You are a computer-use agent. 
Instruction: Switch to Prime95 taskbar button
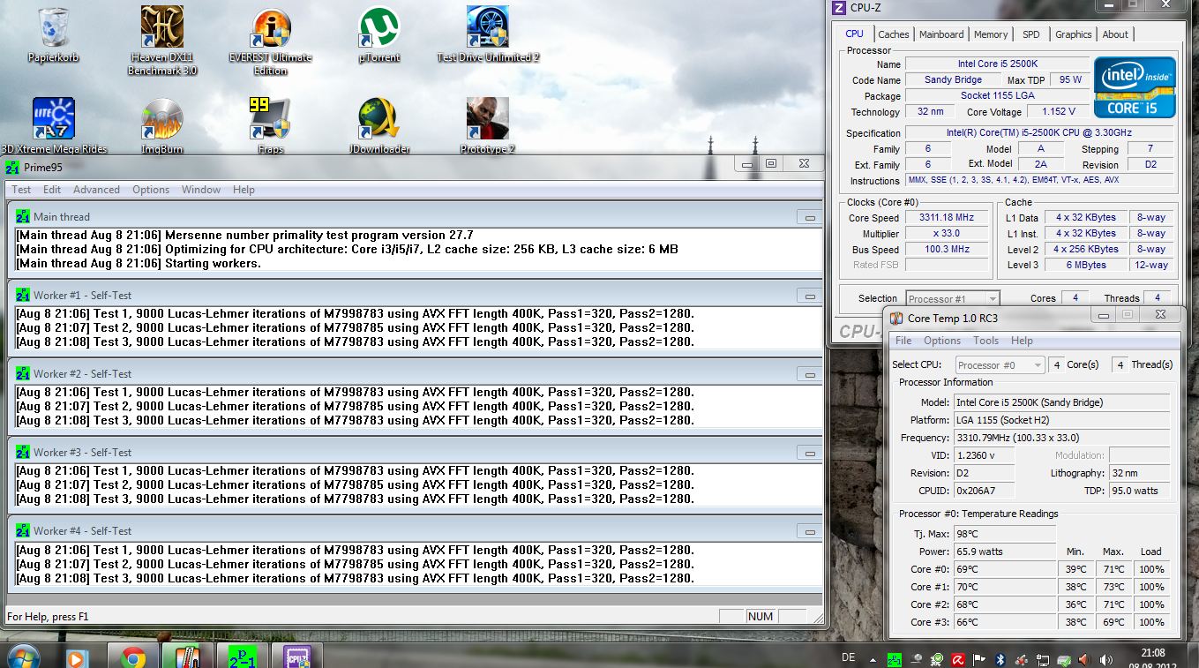point(243,657)
